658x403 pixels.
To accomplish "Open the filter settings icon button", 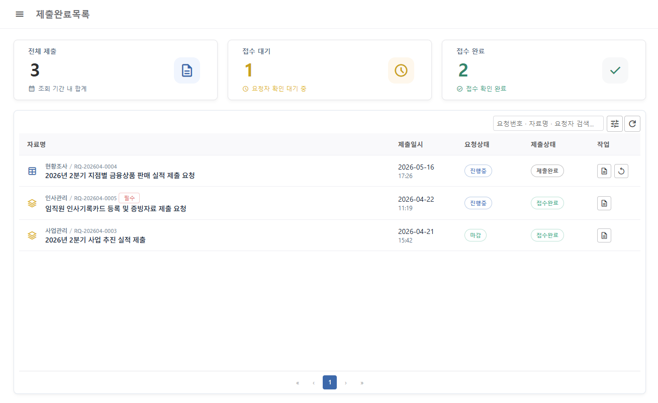I will click(615, 123).
